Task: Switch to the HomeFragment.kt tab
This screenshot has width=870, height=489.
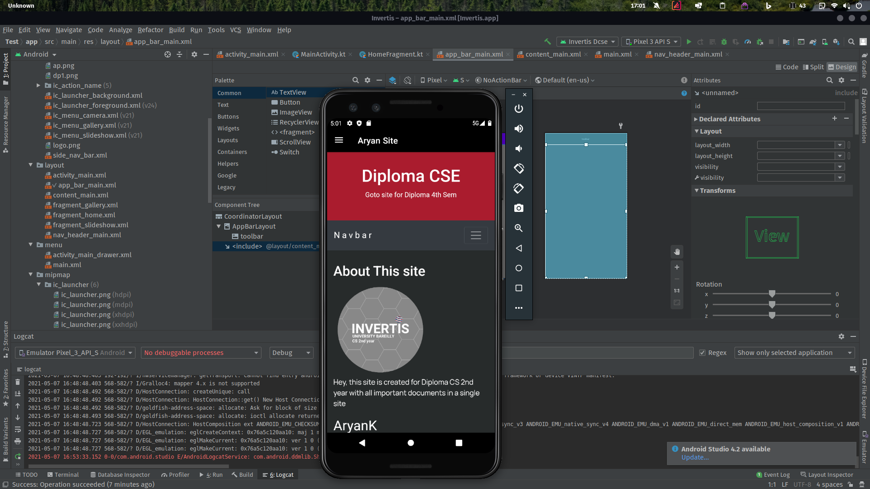Action: point(394,54)
